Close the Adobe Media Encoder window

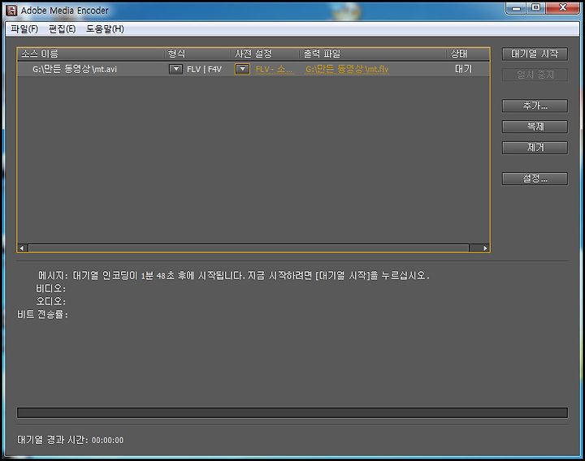562,7
